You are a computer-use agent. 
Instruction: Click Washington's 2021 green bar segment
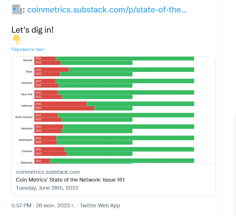point(125,138)
